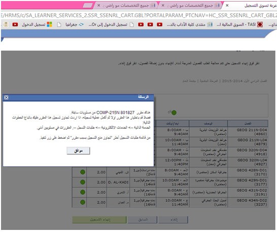Cancel enrollment with the إلغاء button
Viewport: 277px width, 234px height.
pos(174,220)
